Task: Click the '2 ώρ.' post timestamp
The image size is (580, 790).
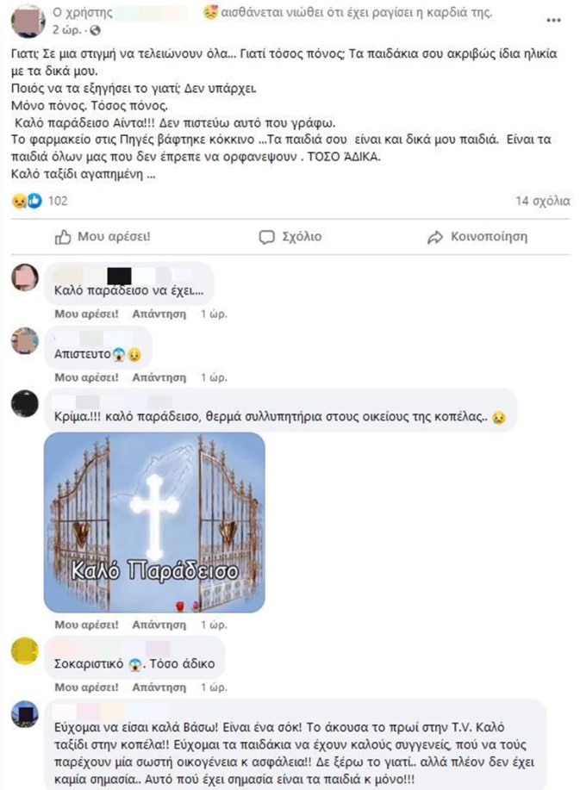Action: [x=66, y=30]
